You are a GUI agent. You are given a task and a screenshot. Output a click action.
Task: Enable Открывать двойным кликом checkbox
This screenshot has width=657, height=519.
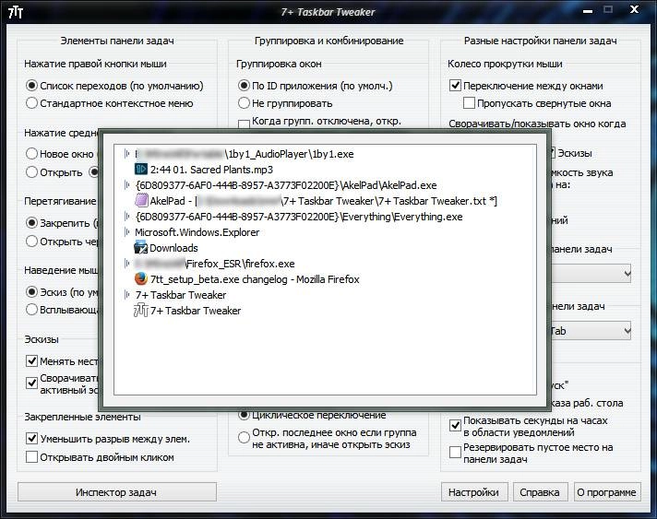(x=32, y=456)
